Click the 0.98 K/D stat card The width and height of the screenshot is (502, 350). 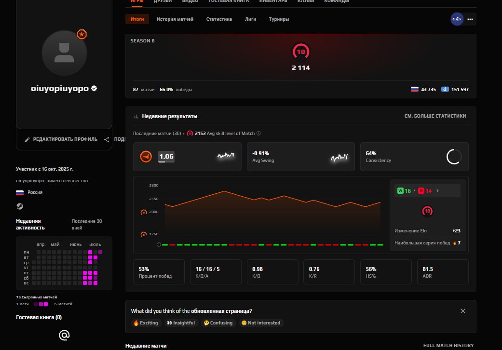pos(272,272)
